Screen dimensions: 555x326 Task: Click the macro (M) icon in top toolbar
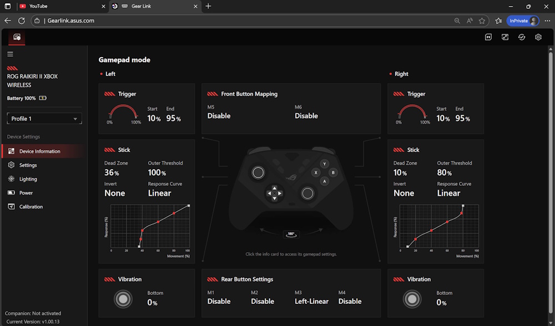(x=488, y=37)
